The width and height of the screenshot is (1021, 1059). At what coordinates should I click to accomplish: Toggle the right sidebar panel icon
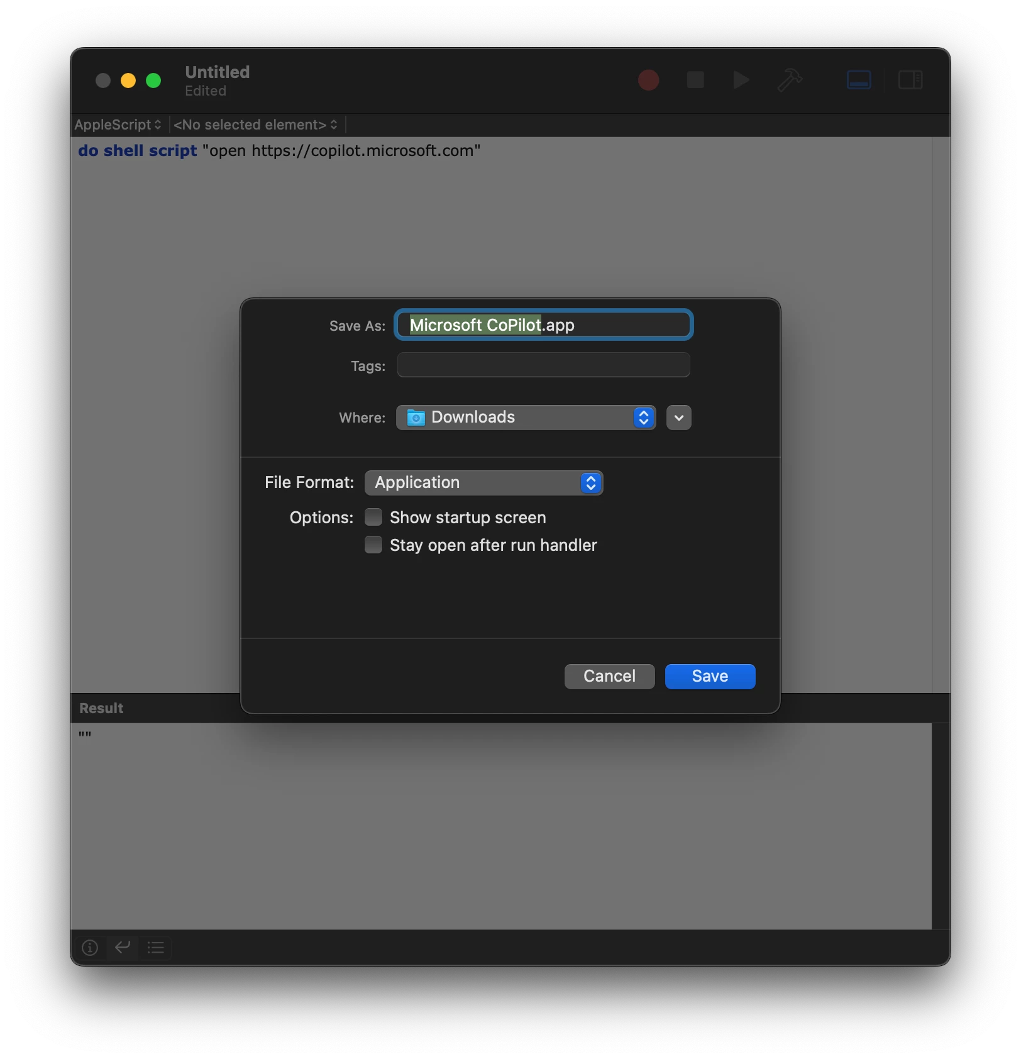(x=910, y=80)
